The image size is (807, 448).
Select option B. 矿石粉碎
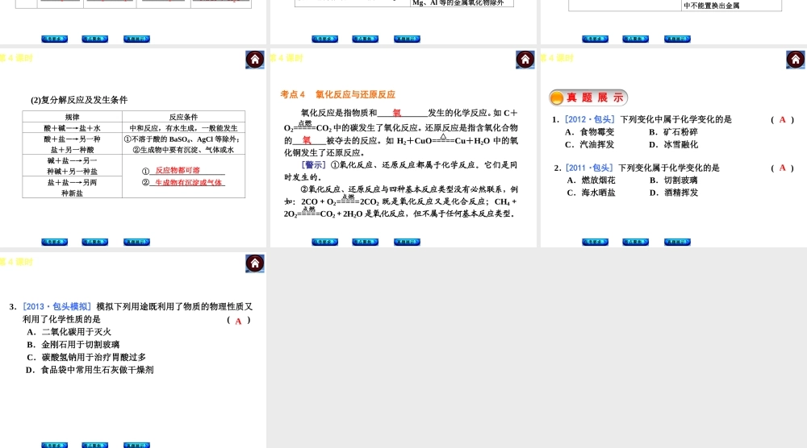pos(674,132)
